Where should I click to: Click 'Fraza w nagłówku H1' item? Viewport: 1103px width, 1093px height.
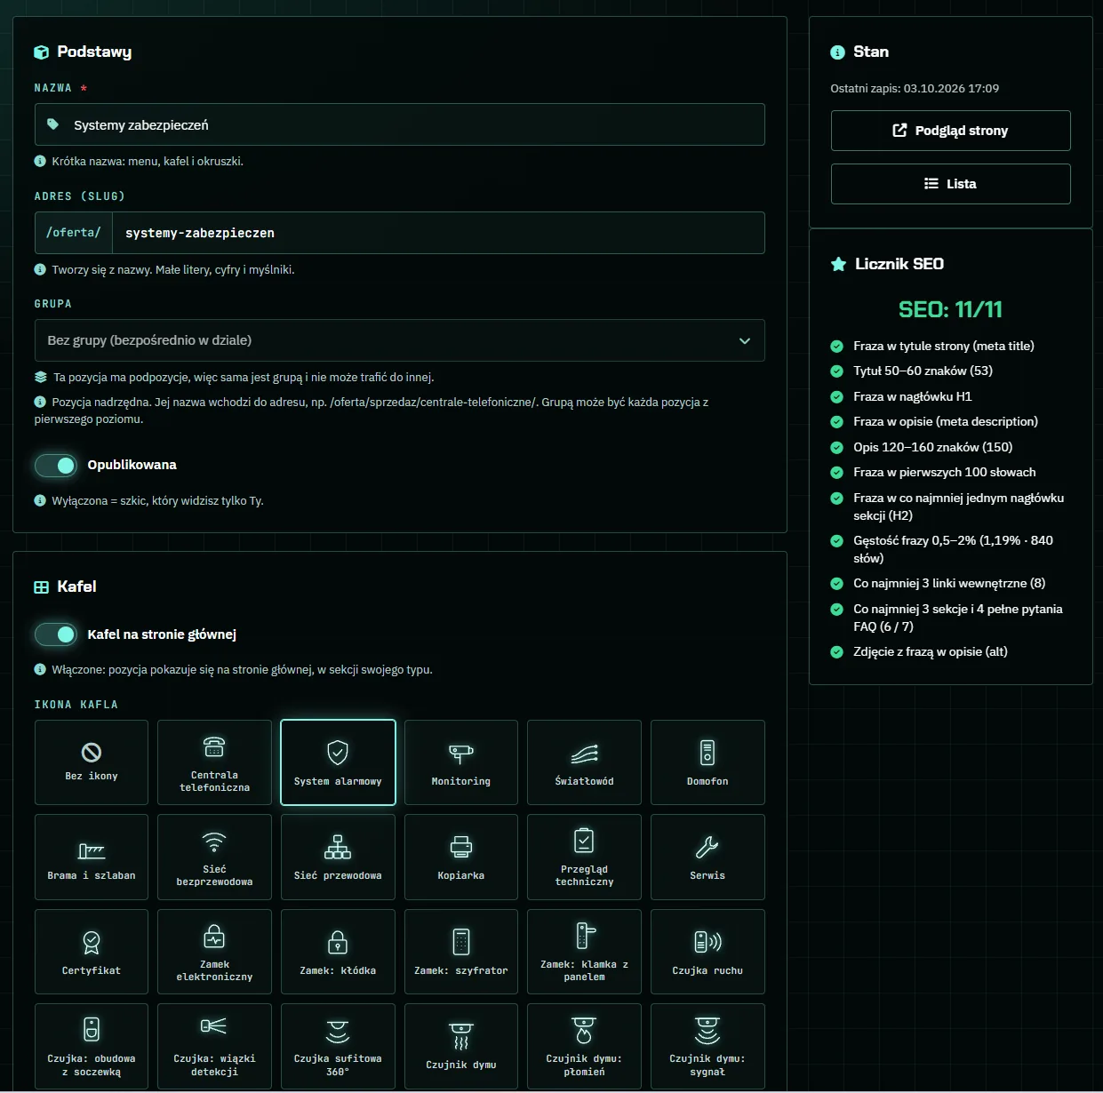913,396
